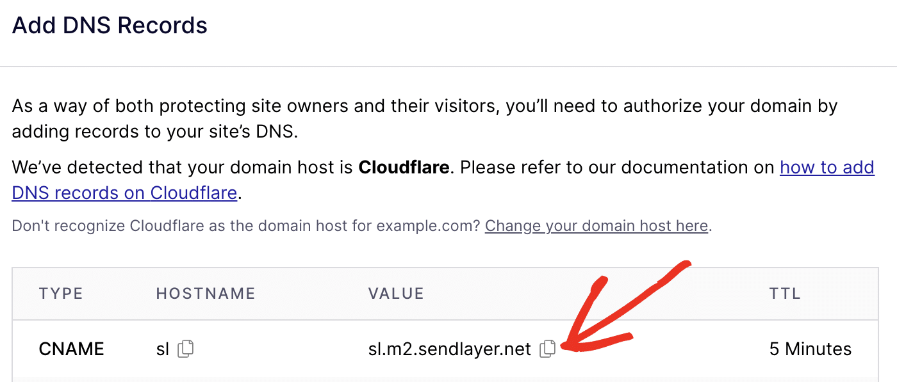
Task: Click Change your domain host here
Action: click(x=595, y=226)
